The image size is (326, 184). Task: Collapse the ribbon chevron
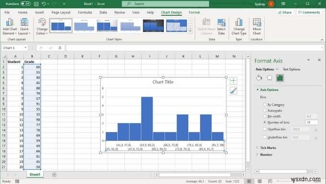click(x=322, y=39)
